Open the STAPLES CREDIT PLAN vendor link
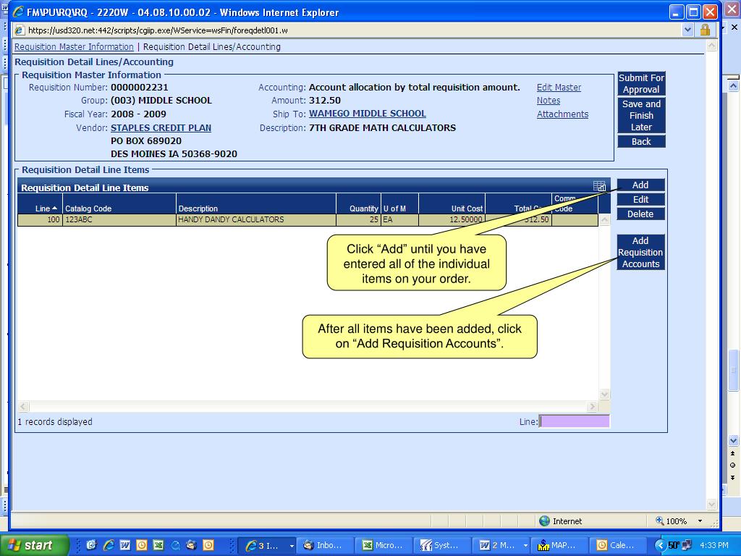The height and width of the screenshot is (556, 741). coord(161,127)
